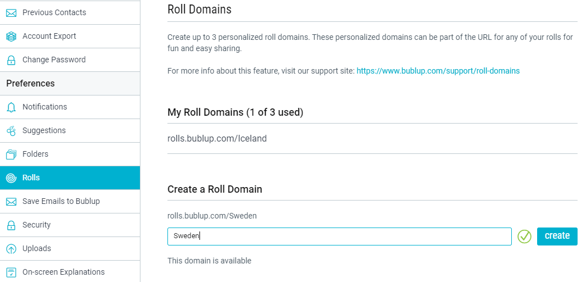Click the Account Export stack icon
586x282 pixels.
pyautogui.click(x=11, y=36)
